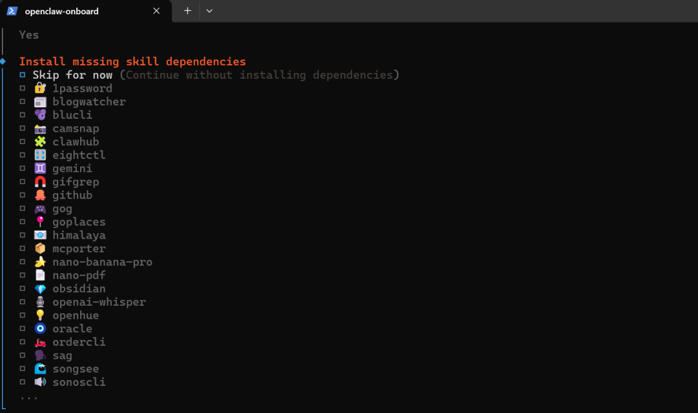
Task: Select the Skip for now checkbox
Action: pyautogui.click(x=23, y=75)
